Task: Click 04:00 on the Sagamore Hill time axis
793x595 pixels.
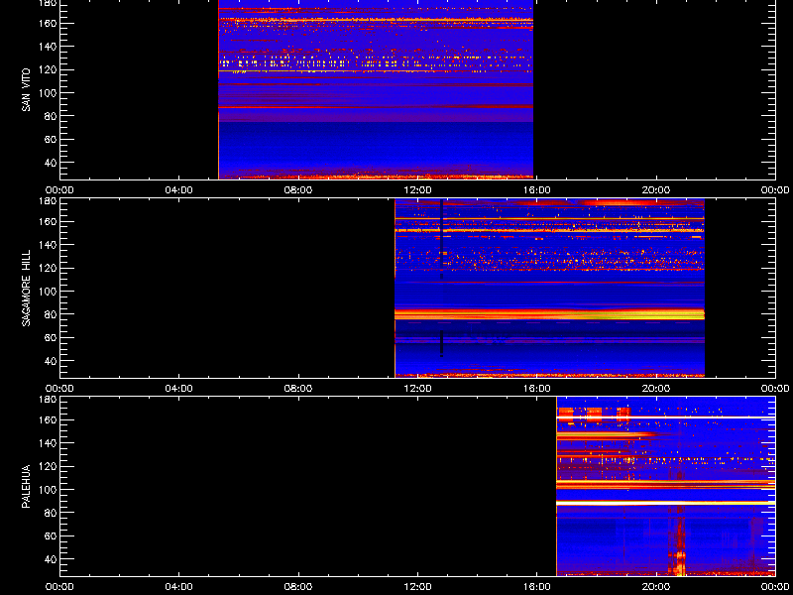Action: point(179,389)
